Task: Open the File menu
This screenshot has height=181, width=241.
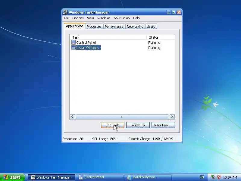Action: pos(66,18)
